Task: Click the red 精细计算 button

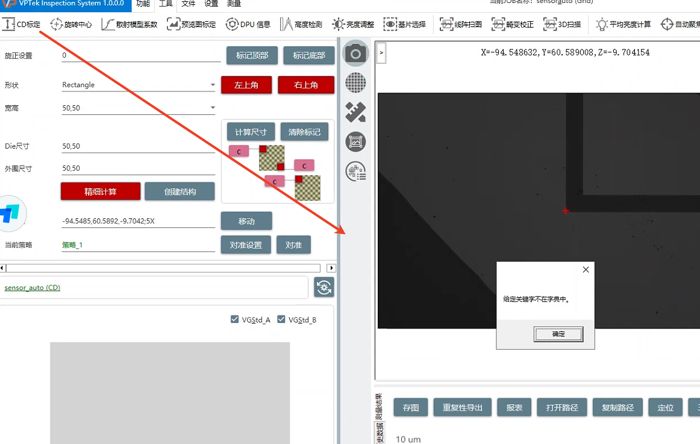Action: coord(101,192)
